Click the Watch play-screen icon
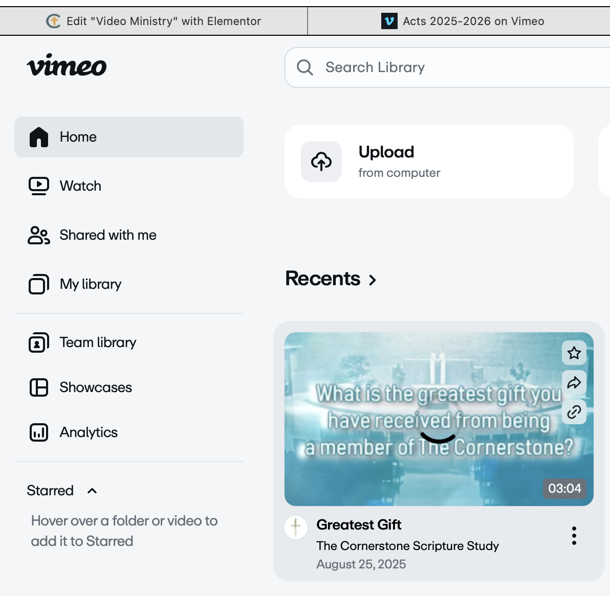Image resolution: width=610 pixels, height=596 pixels. pos(39,186)
